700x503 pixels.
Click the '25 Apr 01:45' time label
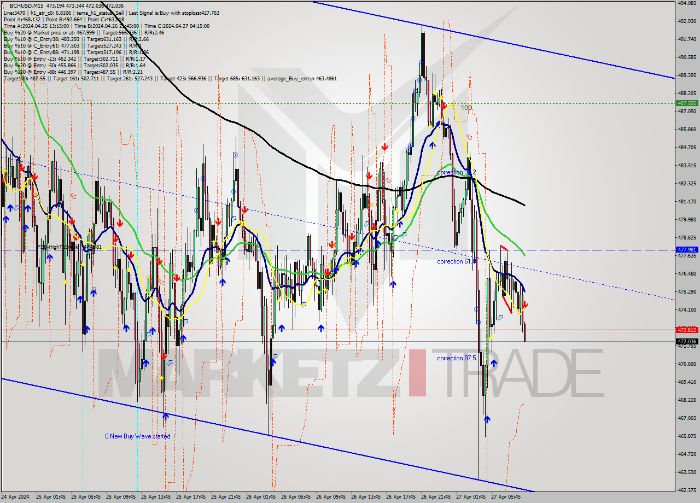[x=51, y=498]
